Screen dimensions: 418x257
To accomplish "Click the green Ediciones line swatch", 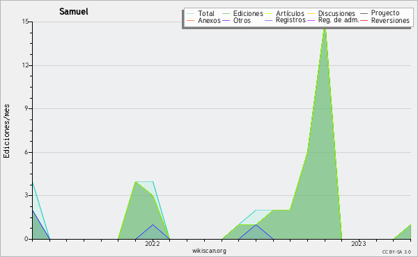I will pyautogui.click(x=226, y=14).
